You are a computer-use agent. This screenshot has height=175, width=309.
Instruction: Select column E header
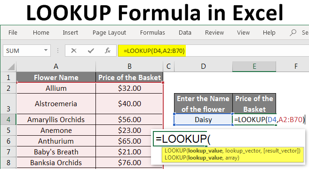pyautogui.click(x=254, y=66)
